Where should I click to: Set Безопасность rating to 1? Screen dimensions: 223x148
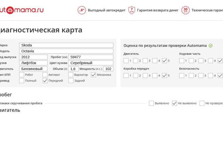182,75
